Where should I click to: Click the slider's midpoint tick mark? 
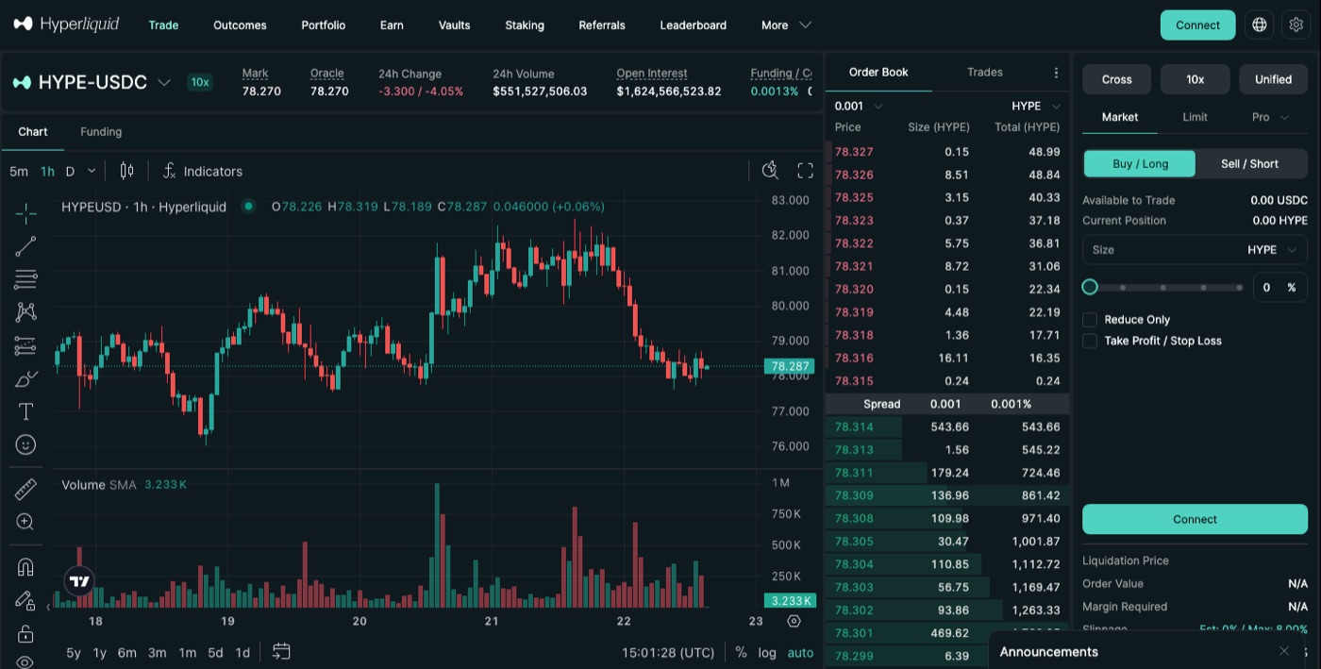pos(1163,287)
